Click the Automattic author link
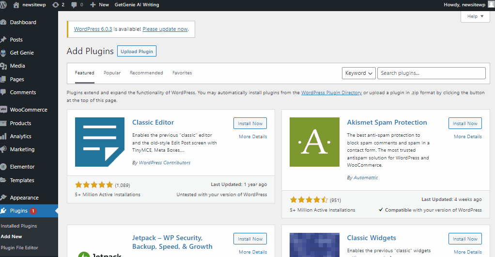Screen dimensions: 495x257 [366, 178]
